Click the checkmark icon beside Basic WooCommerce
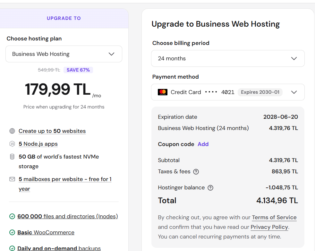Image resolution: width=315 pixels, height=251 pixels. point(12,232)
